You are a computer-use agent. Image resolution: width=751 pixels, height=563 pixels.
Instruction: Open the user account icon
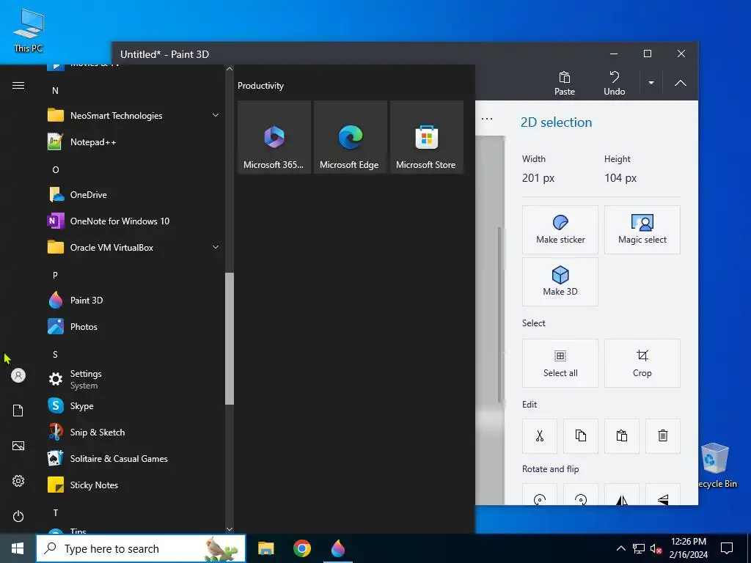click(x=18, y=375)
